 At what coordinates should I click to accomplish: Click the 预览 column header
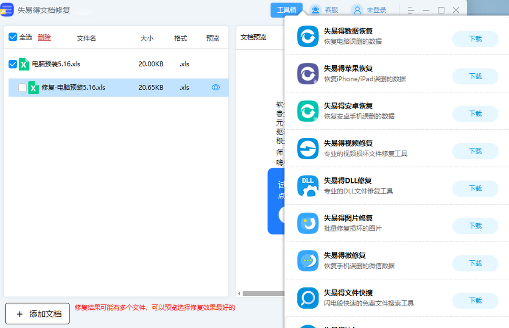click(x=213, y=38)
